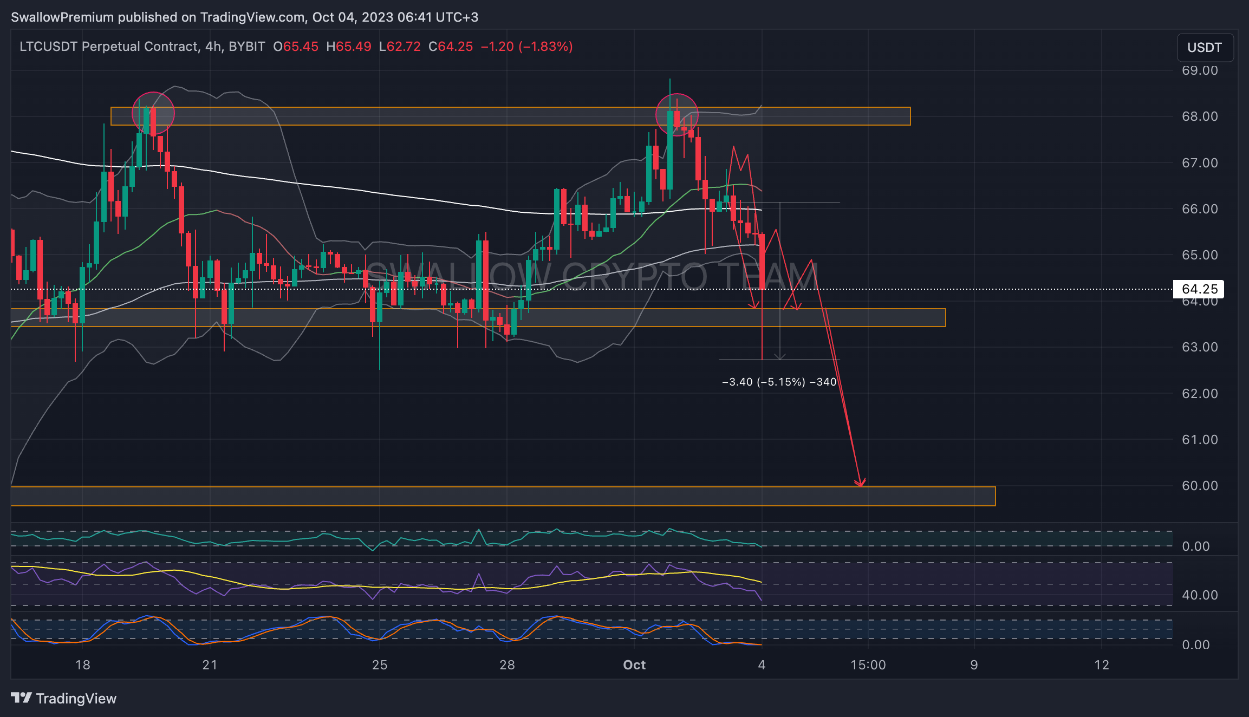The height and width of the screenshot is (717, 1249).
Task: Click the 69.00 price axis label
Action: [x=1200, y=70]
